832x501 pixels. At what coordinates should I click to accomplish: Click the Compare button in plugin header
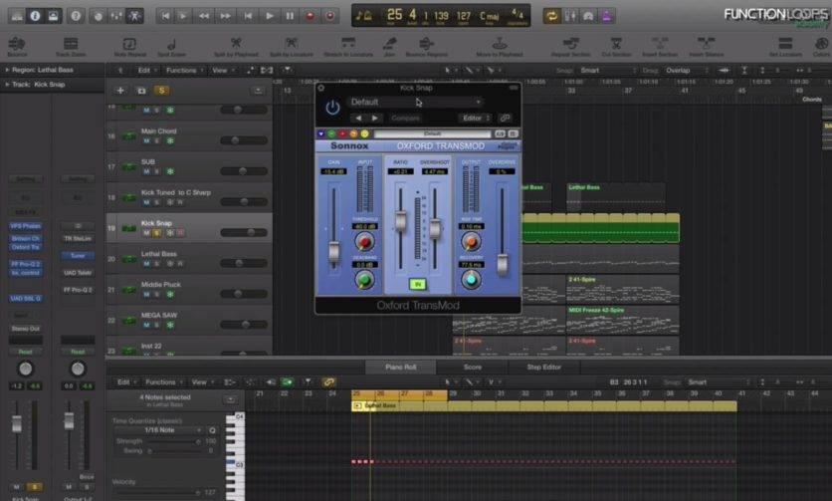(x=405, y=118)
